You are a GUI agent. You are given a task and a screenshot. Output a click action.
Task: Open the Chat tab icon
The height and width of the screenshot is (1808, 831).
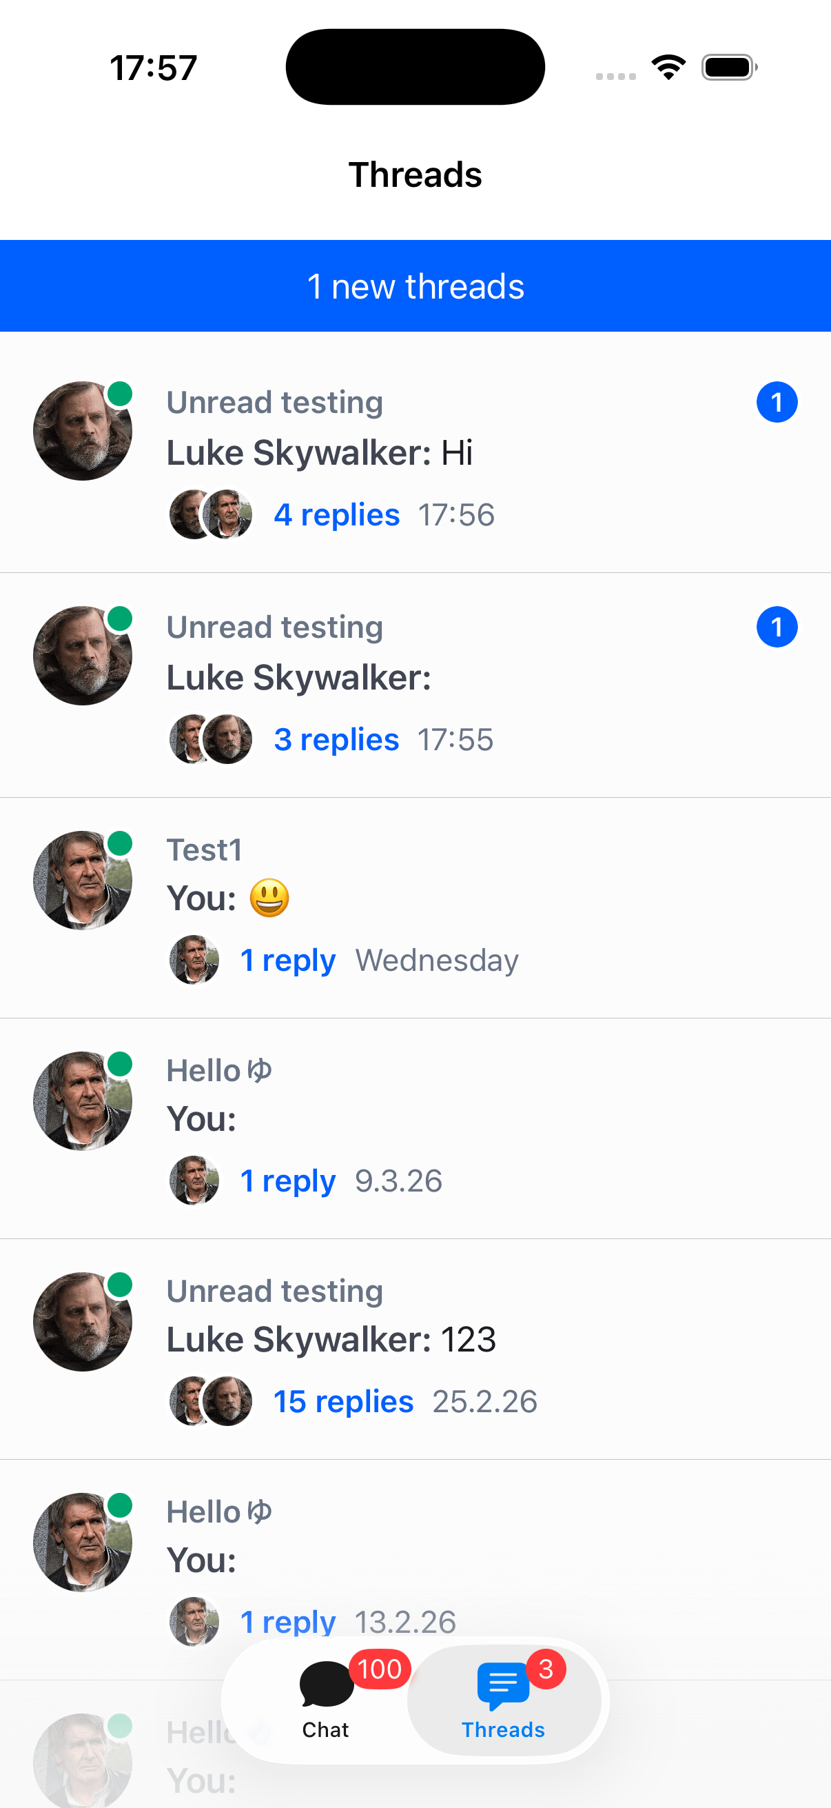pos(326,1685)
